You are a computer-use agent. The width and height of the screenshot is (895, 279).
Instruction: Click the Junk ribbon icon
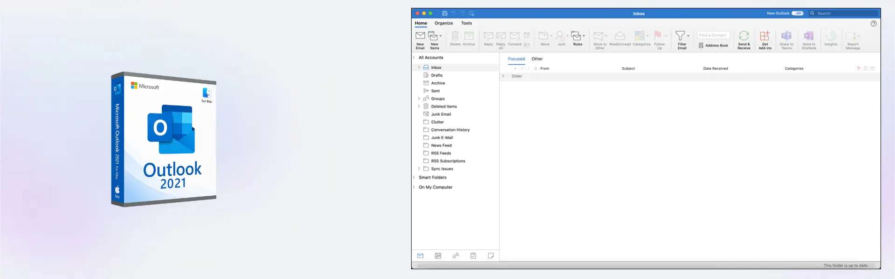point(560,36)
